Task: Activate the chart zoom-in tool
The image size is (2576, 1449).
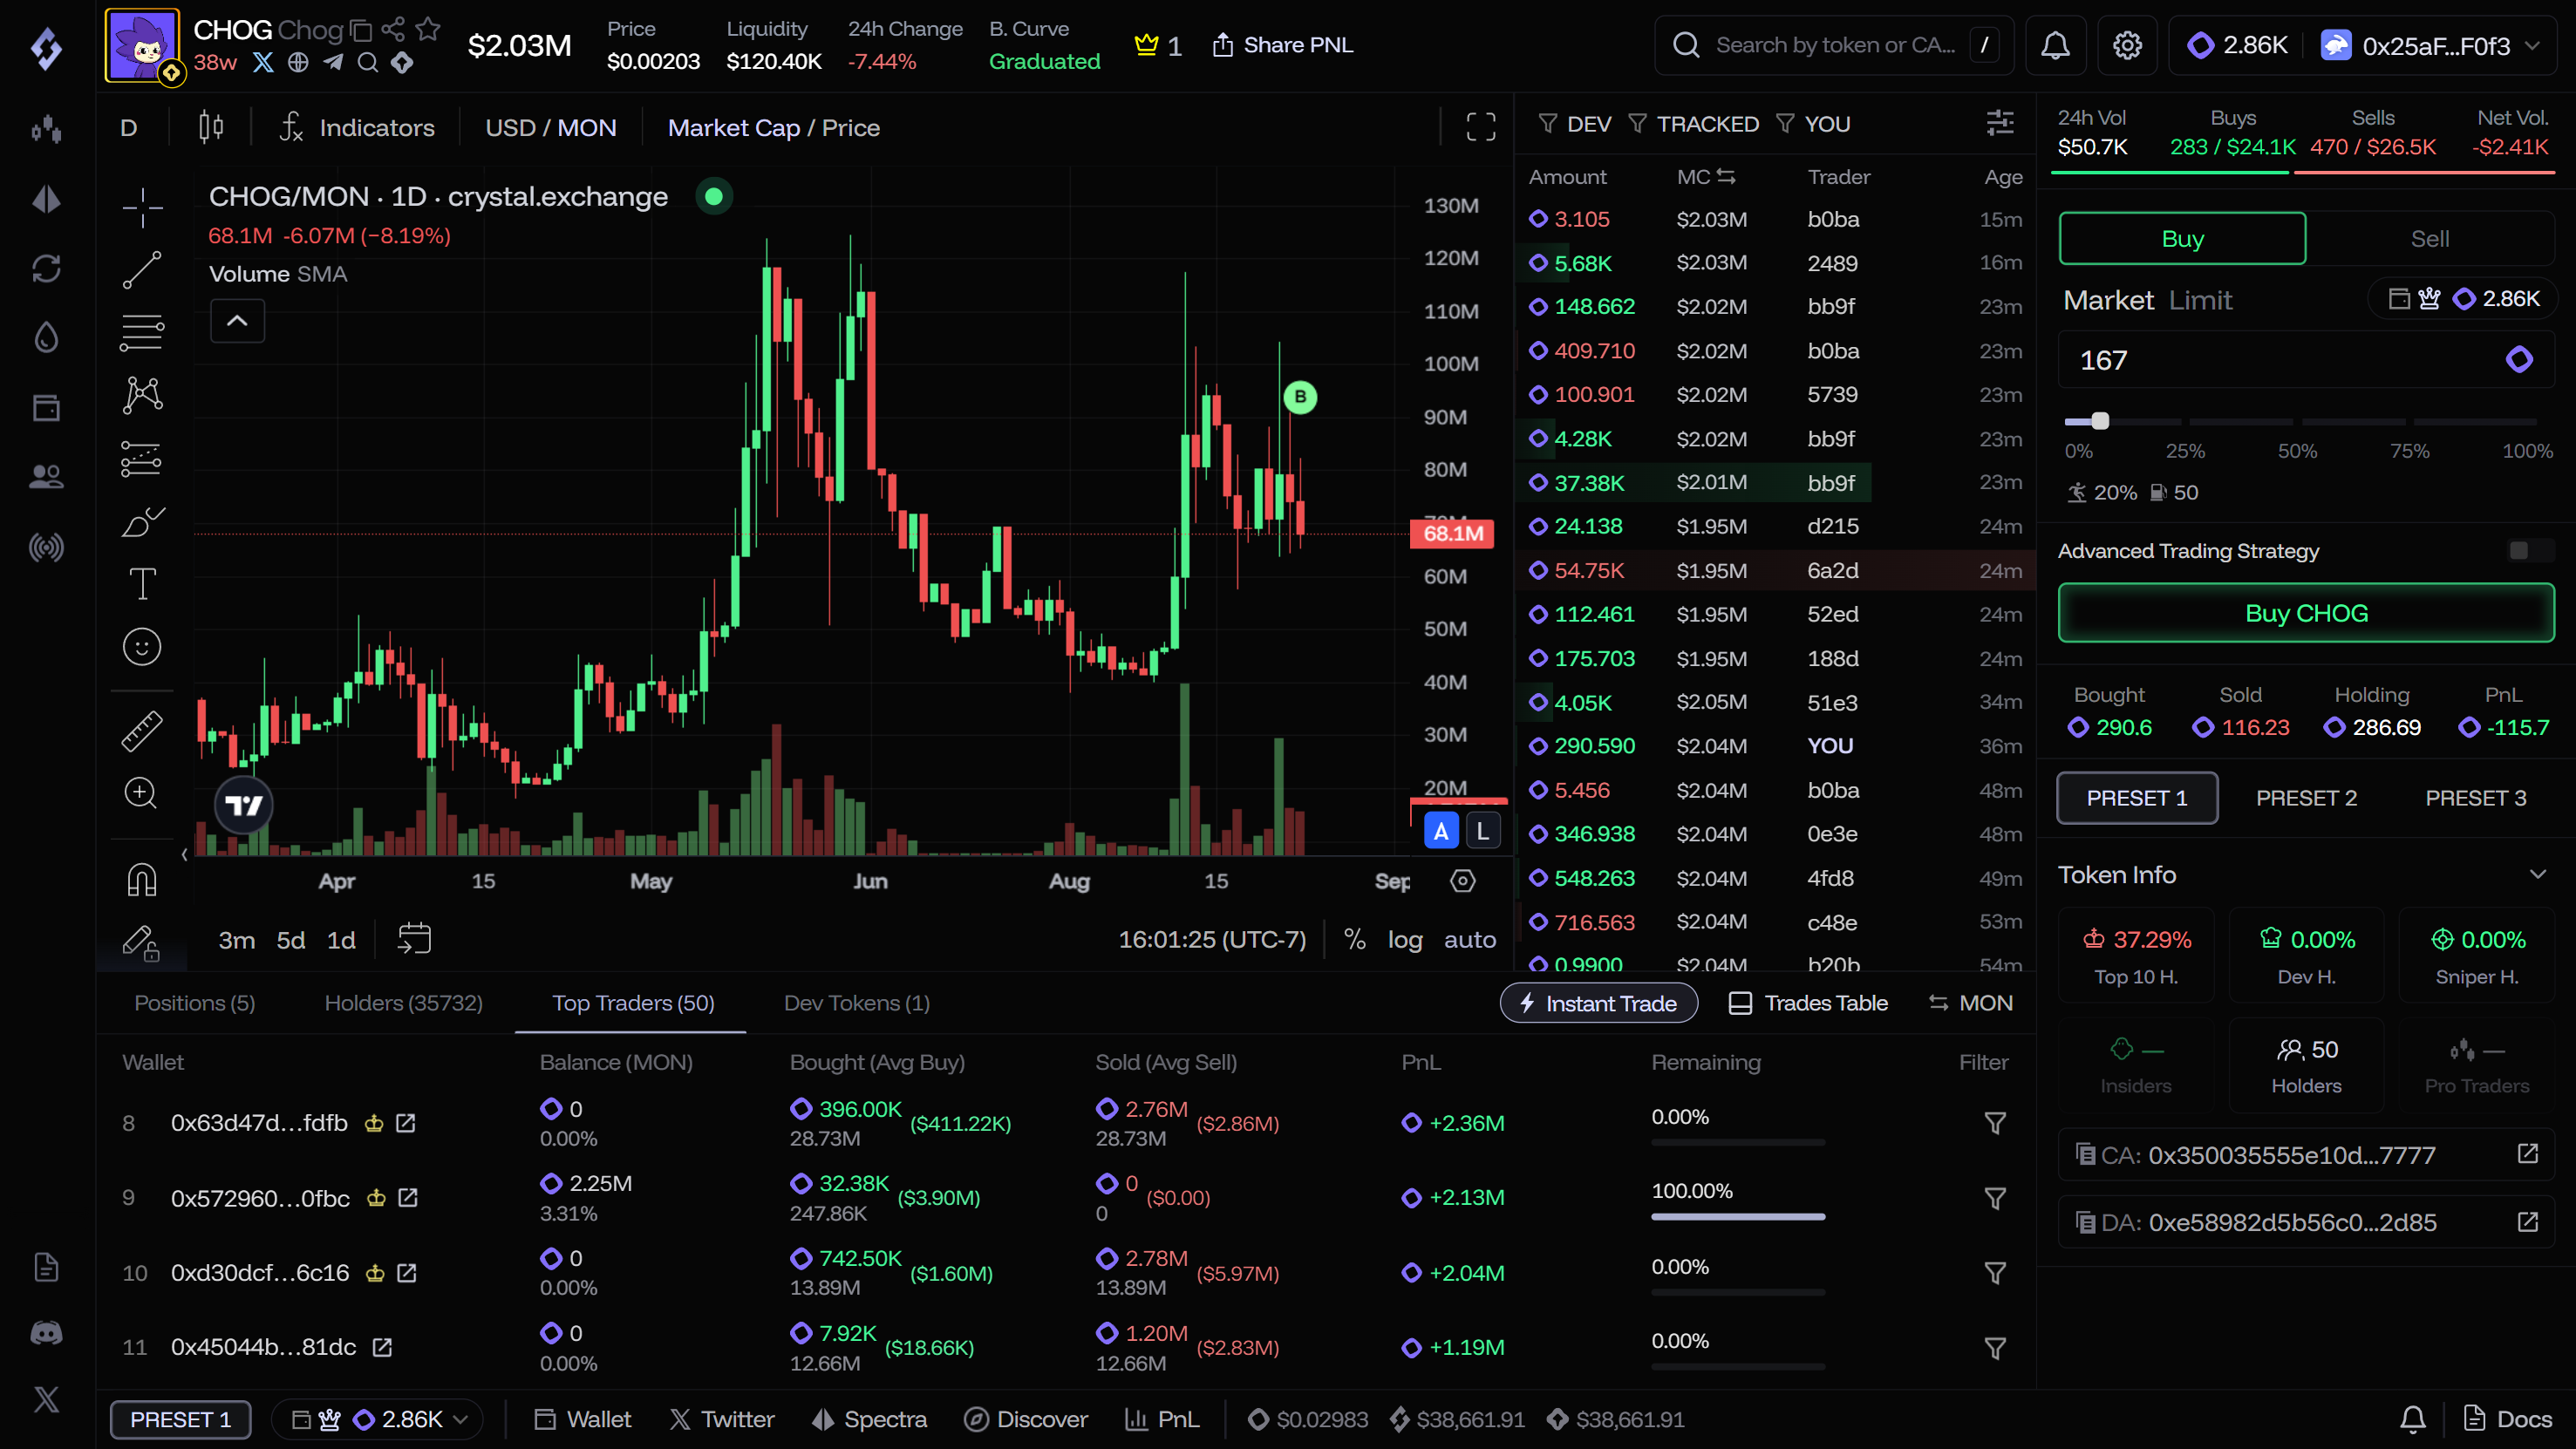Action: point(142,794)
